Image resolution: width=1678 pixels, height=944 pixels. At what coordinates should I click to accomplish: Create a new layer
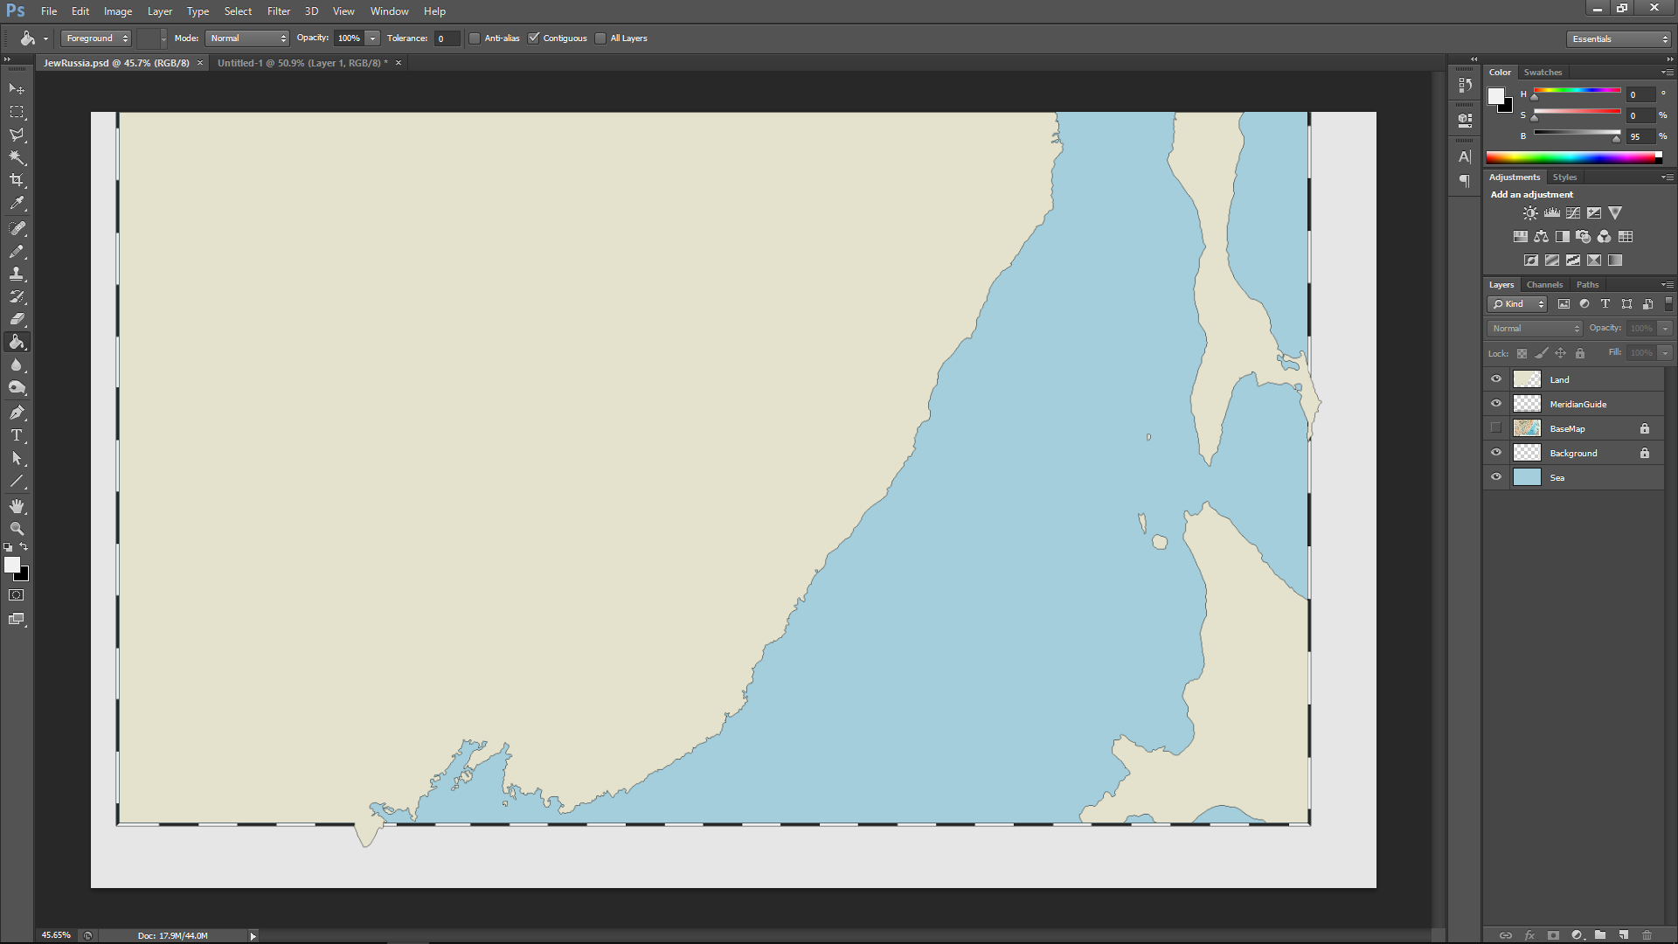click(1623, 934)
